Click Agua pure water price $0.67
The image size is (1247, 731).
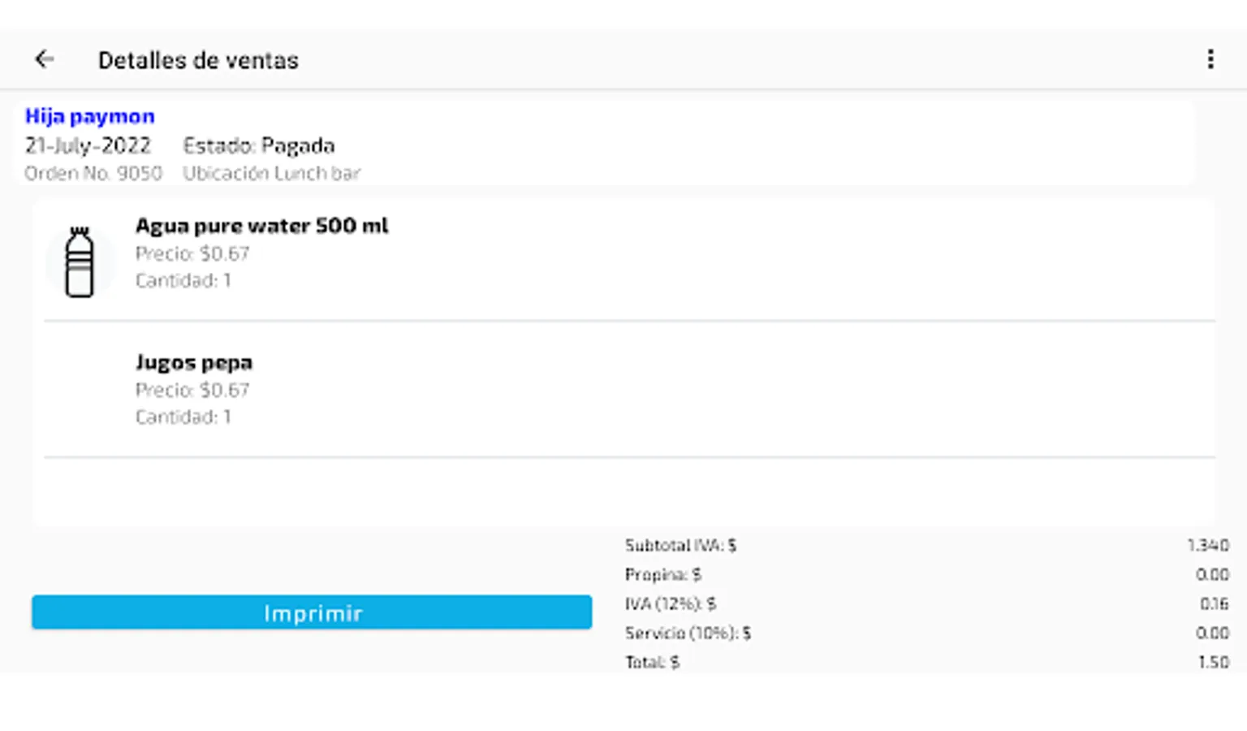click(192, 253)
